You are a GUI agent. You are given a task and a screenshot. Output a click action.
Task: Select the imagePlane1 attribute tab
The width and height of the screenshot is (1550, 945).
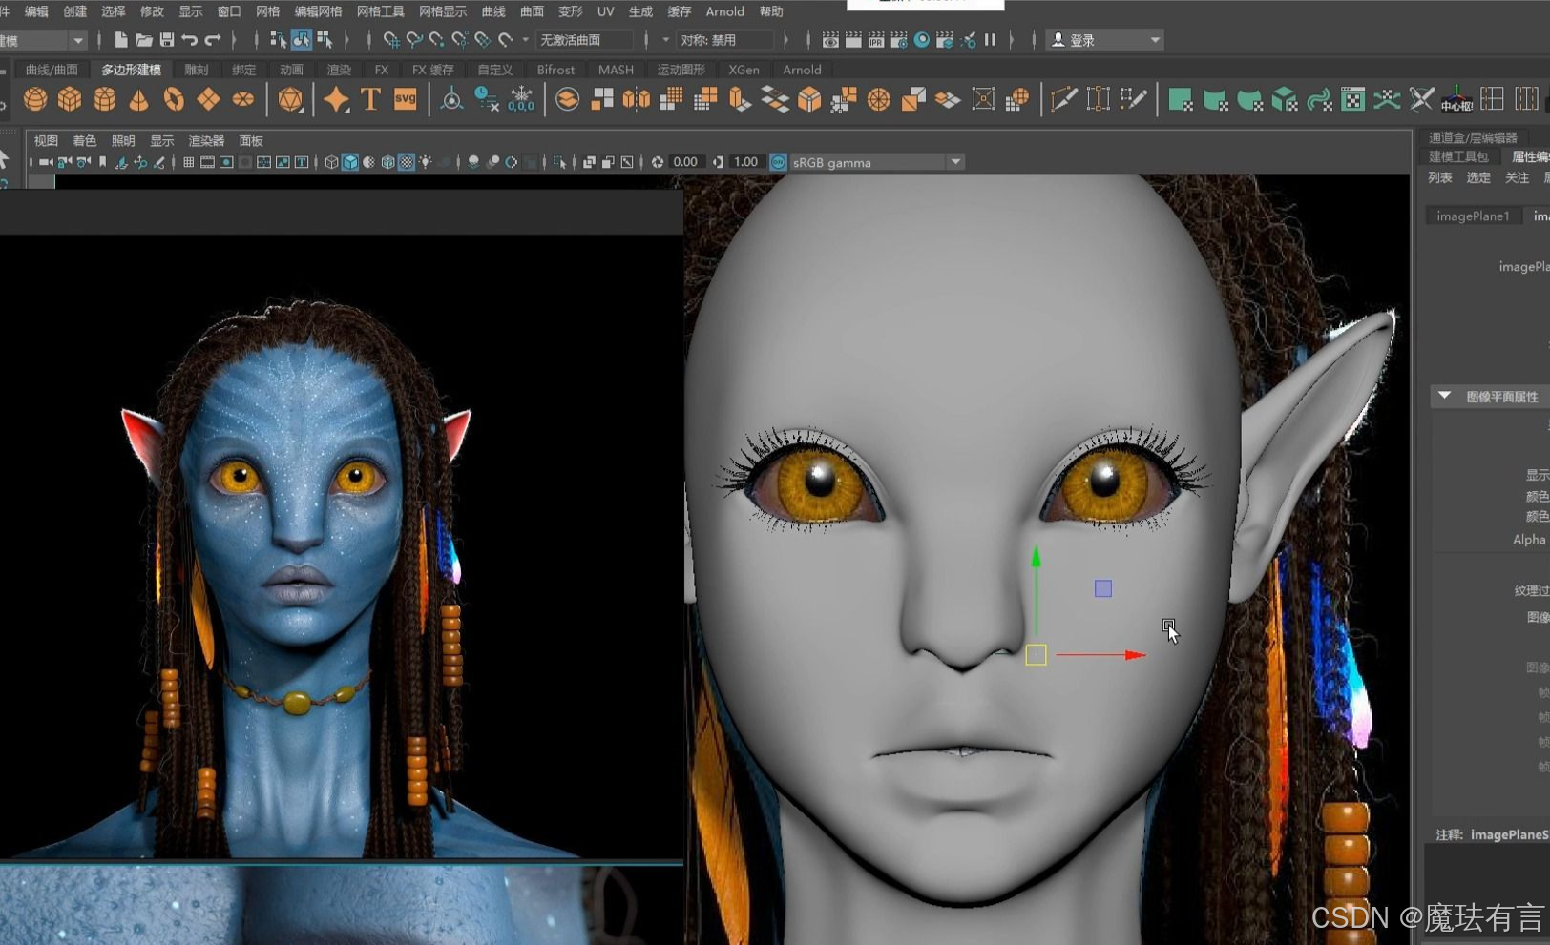(x=1473, y=216)
